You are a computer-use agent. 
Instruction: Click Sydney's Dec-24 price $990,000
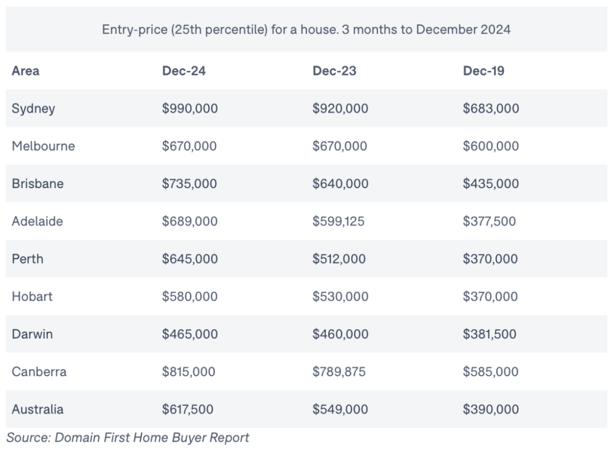point(190,109)
